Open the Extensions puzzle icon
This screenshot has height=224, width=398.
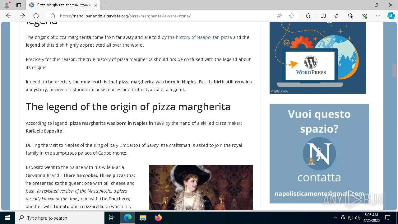click(x=308, y=16)
